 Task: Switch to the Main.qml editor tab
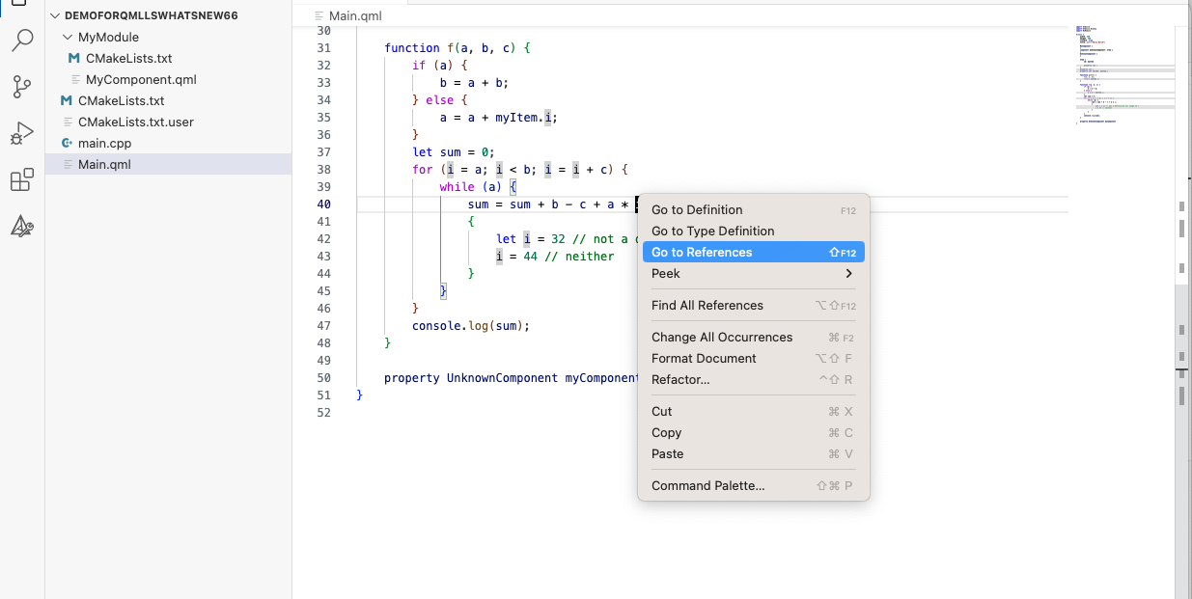(353, 16)
